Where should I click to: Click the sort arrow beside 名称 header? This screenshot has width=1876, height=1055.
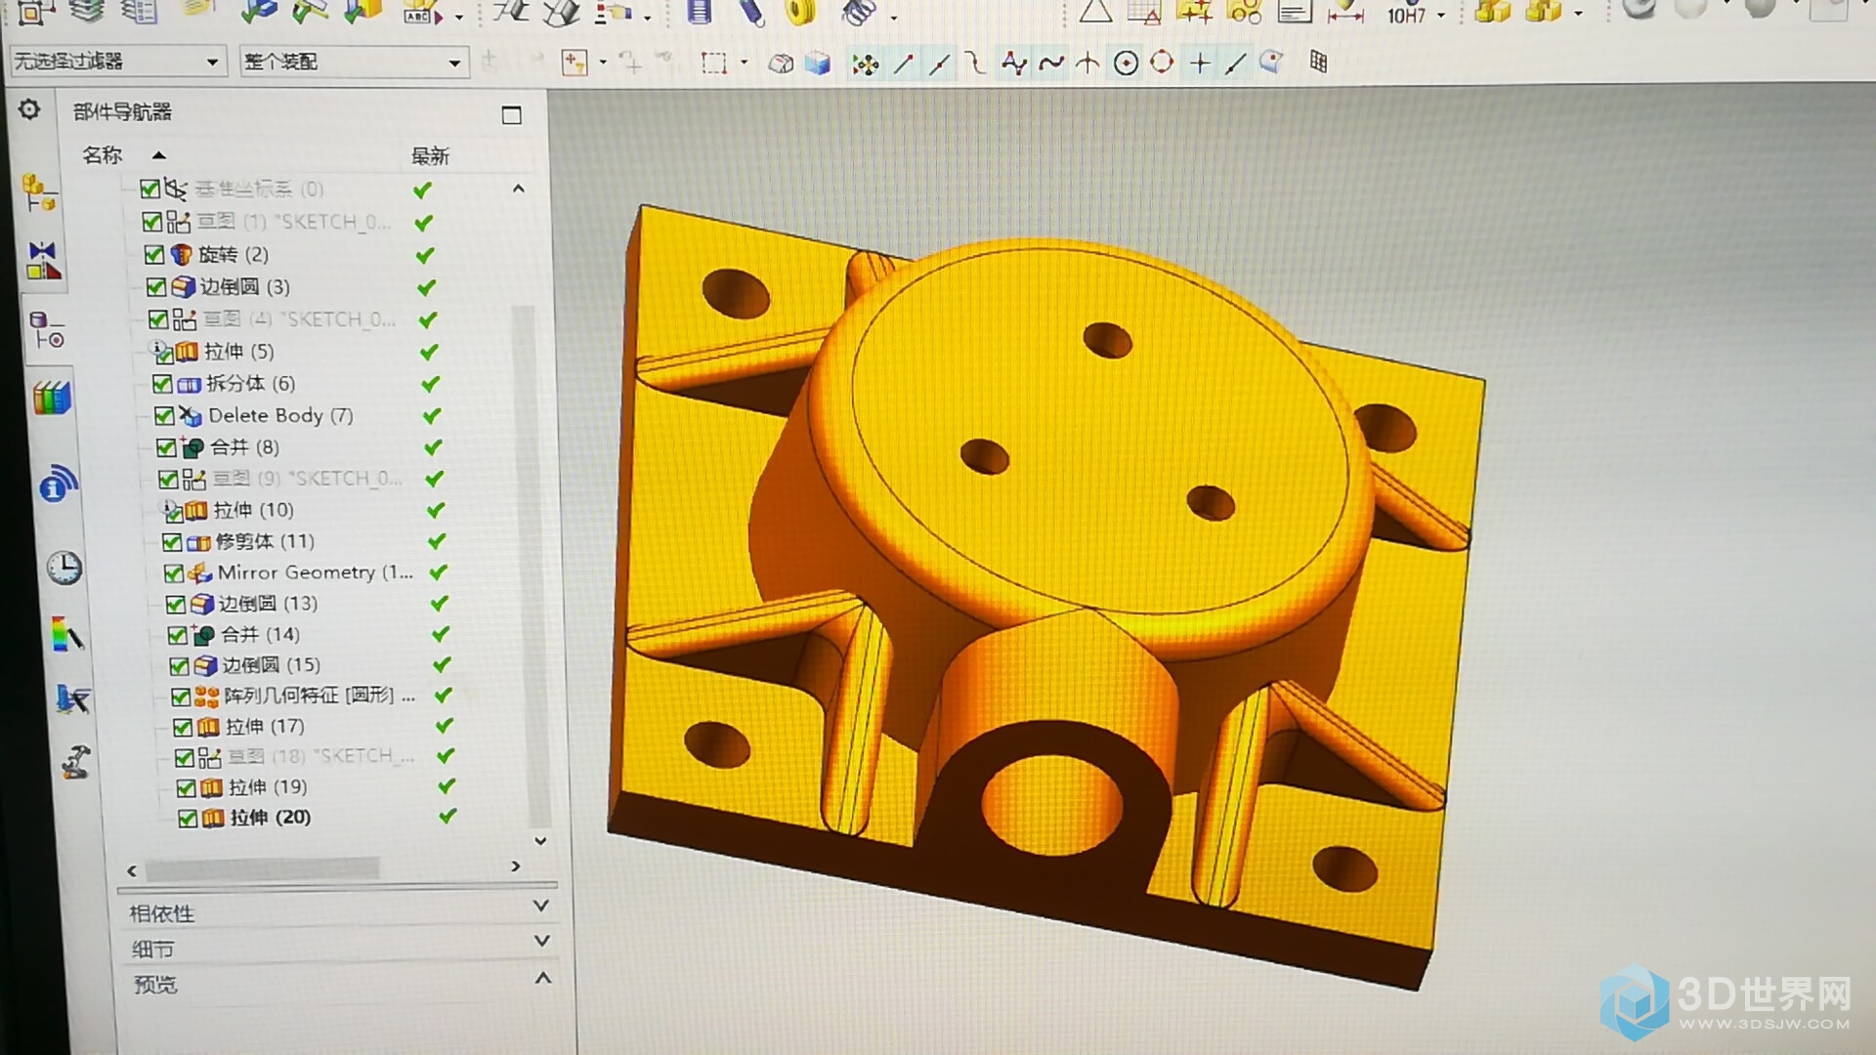tap(159, 155)
